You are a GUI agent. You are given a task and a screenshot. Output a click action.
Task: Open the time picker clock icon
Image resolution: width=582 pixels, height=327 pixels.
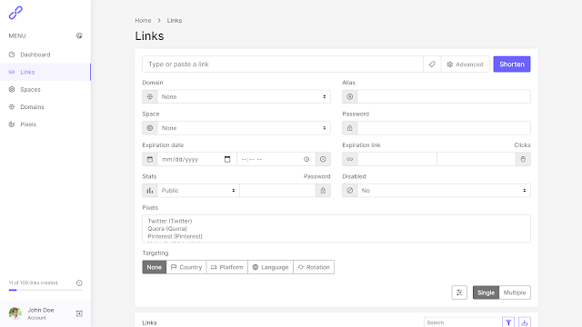[306, 159]
